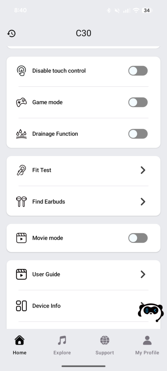
Task: Tap the Movie mode clapperboard icon
Action: click(21, 238)
